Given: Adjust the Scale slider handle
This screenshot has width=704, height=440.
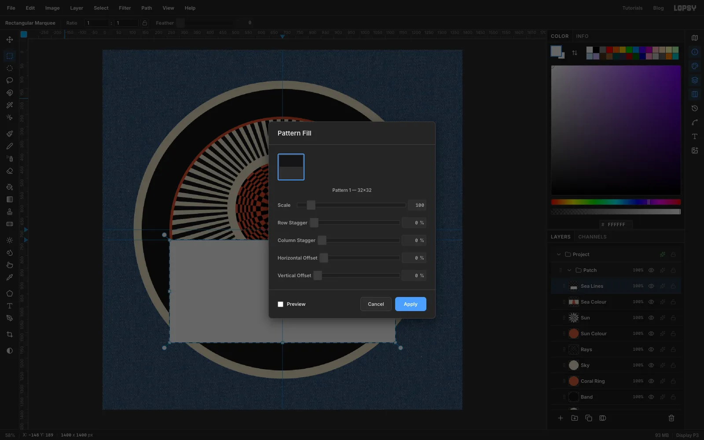Looking at the screenshot, I should [x=311, y=205].
